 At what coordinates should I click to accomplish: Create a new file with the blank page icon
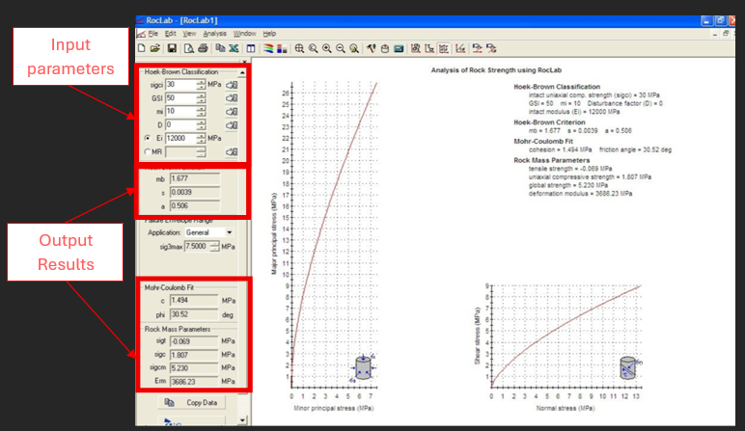pyautogui.click(x=142, y=48)
